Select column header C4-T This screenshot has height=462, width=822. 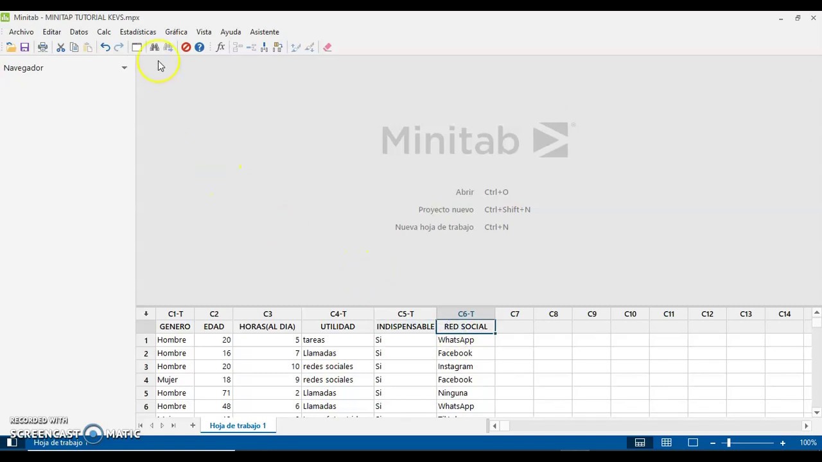(338, 314)
